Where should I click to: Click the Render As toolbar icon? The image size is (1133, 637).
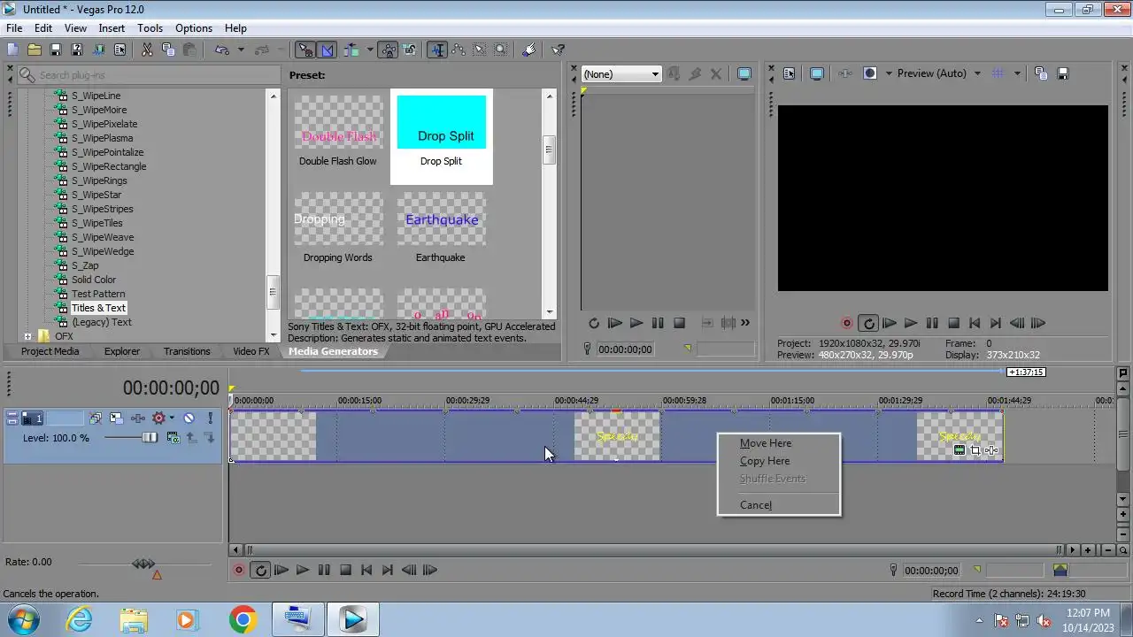pos(98,50)
